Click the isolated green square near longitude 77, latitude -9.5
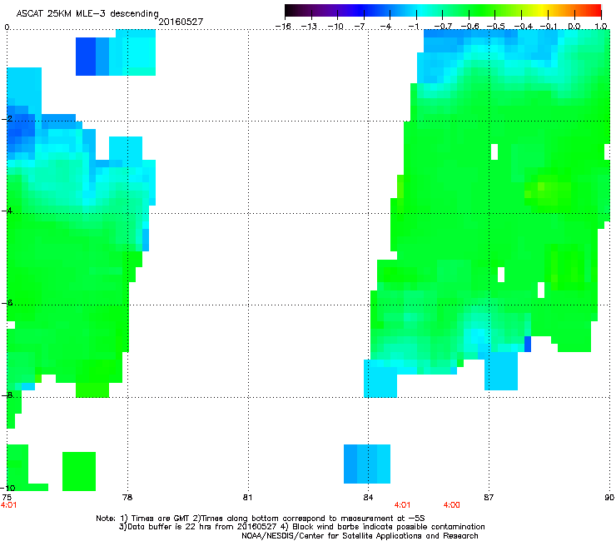This screenshot has width=616, height=541. (79, 471)
